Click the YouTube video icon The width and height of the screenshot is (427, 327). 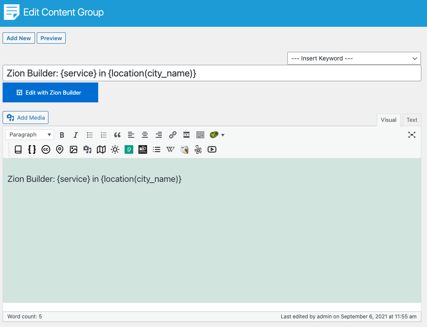pyautogui.click(x=212, y=149)
